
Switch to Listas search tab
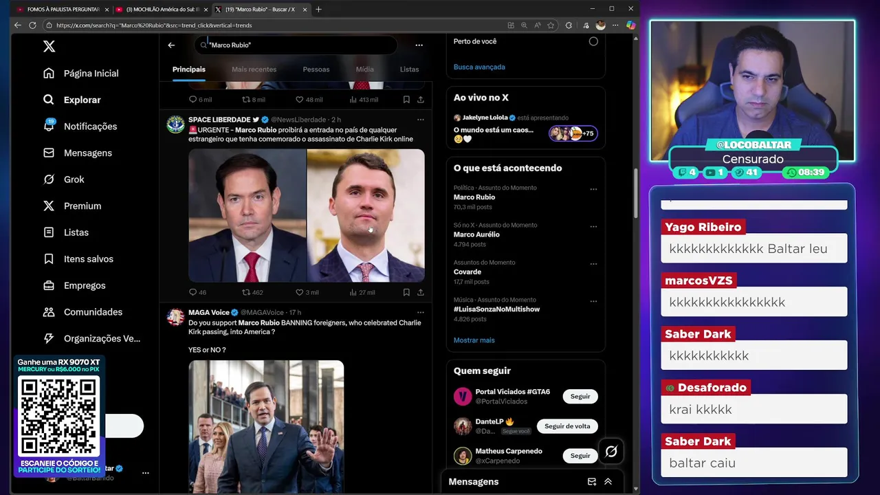tap(409, 69)
